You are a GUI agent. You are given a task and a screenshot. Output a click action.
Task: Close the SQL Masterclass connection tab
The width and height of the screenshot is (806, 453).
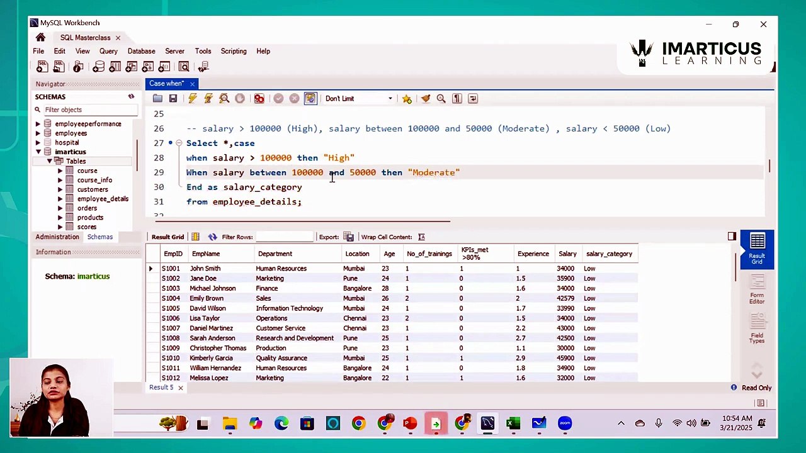coord(118,38)
